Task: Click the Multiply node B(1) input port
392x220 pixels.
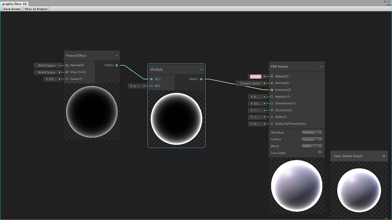Action: [152, 86]
